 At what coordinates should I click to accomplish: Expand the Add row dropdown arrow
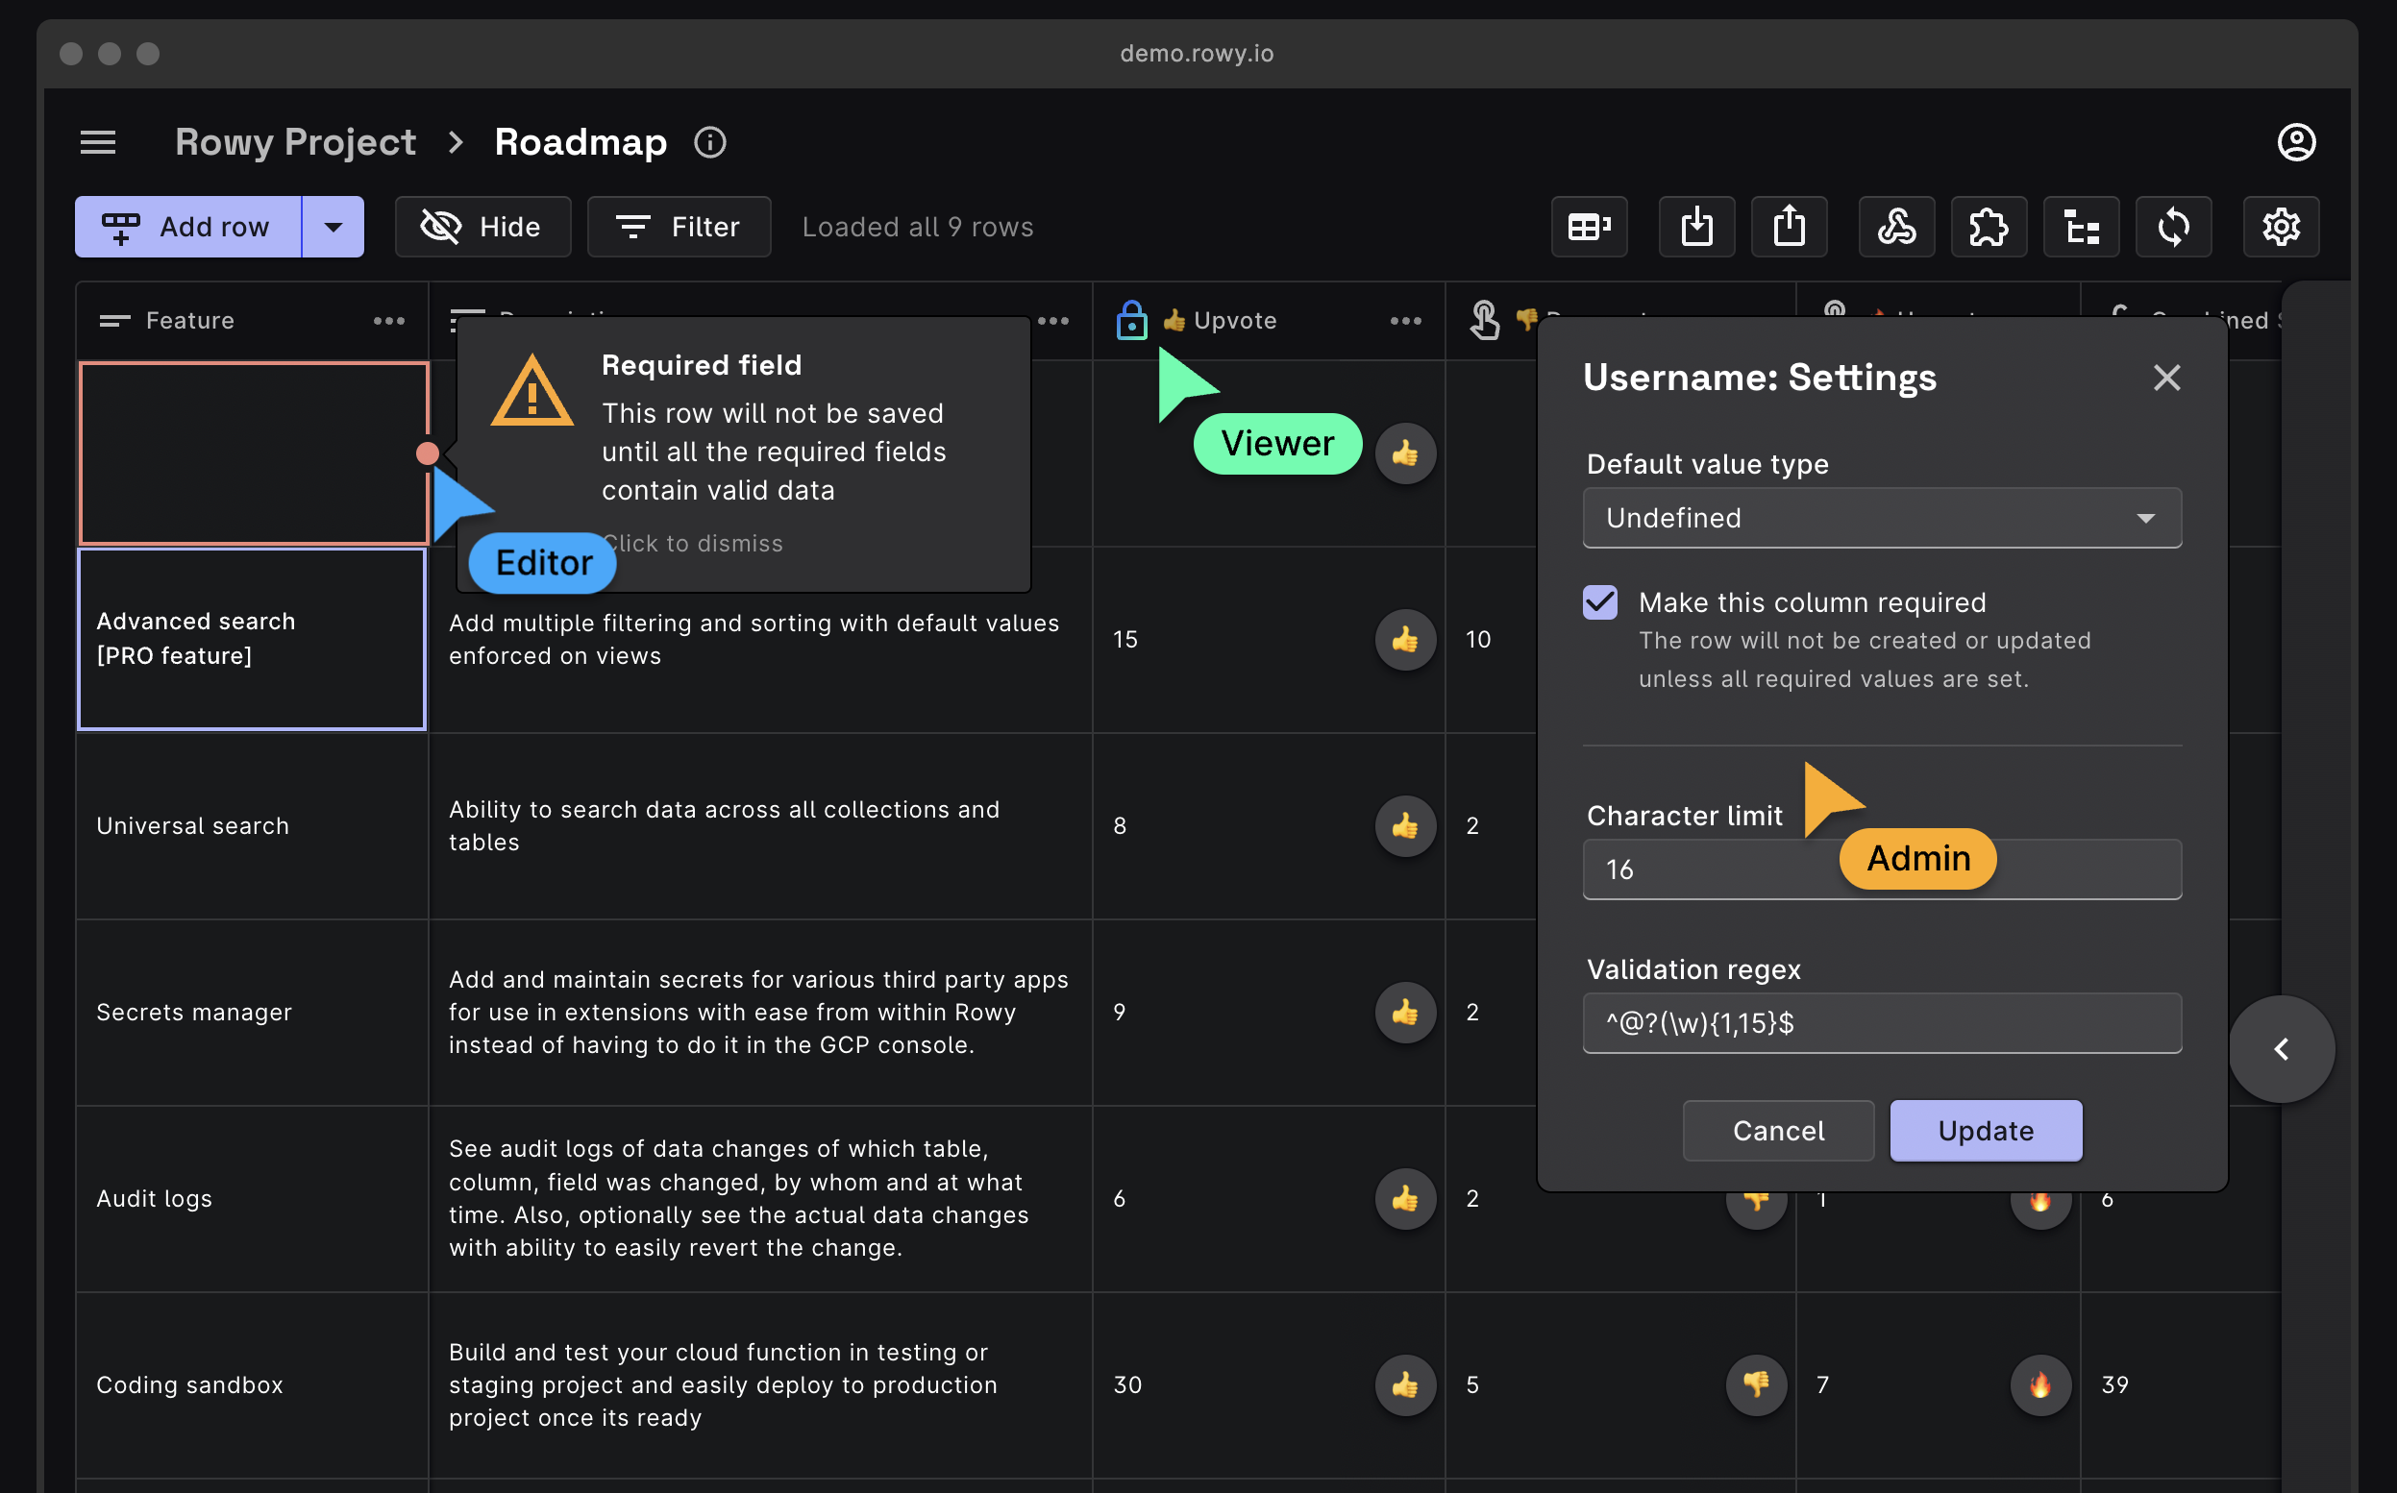333,227
